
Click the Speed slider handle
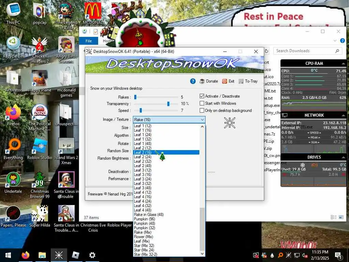point(140,110)
